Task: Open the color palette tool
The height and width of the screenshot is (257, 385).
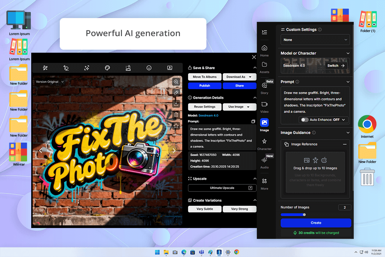Action: coord(107,68)
